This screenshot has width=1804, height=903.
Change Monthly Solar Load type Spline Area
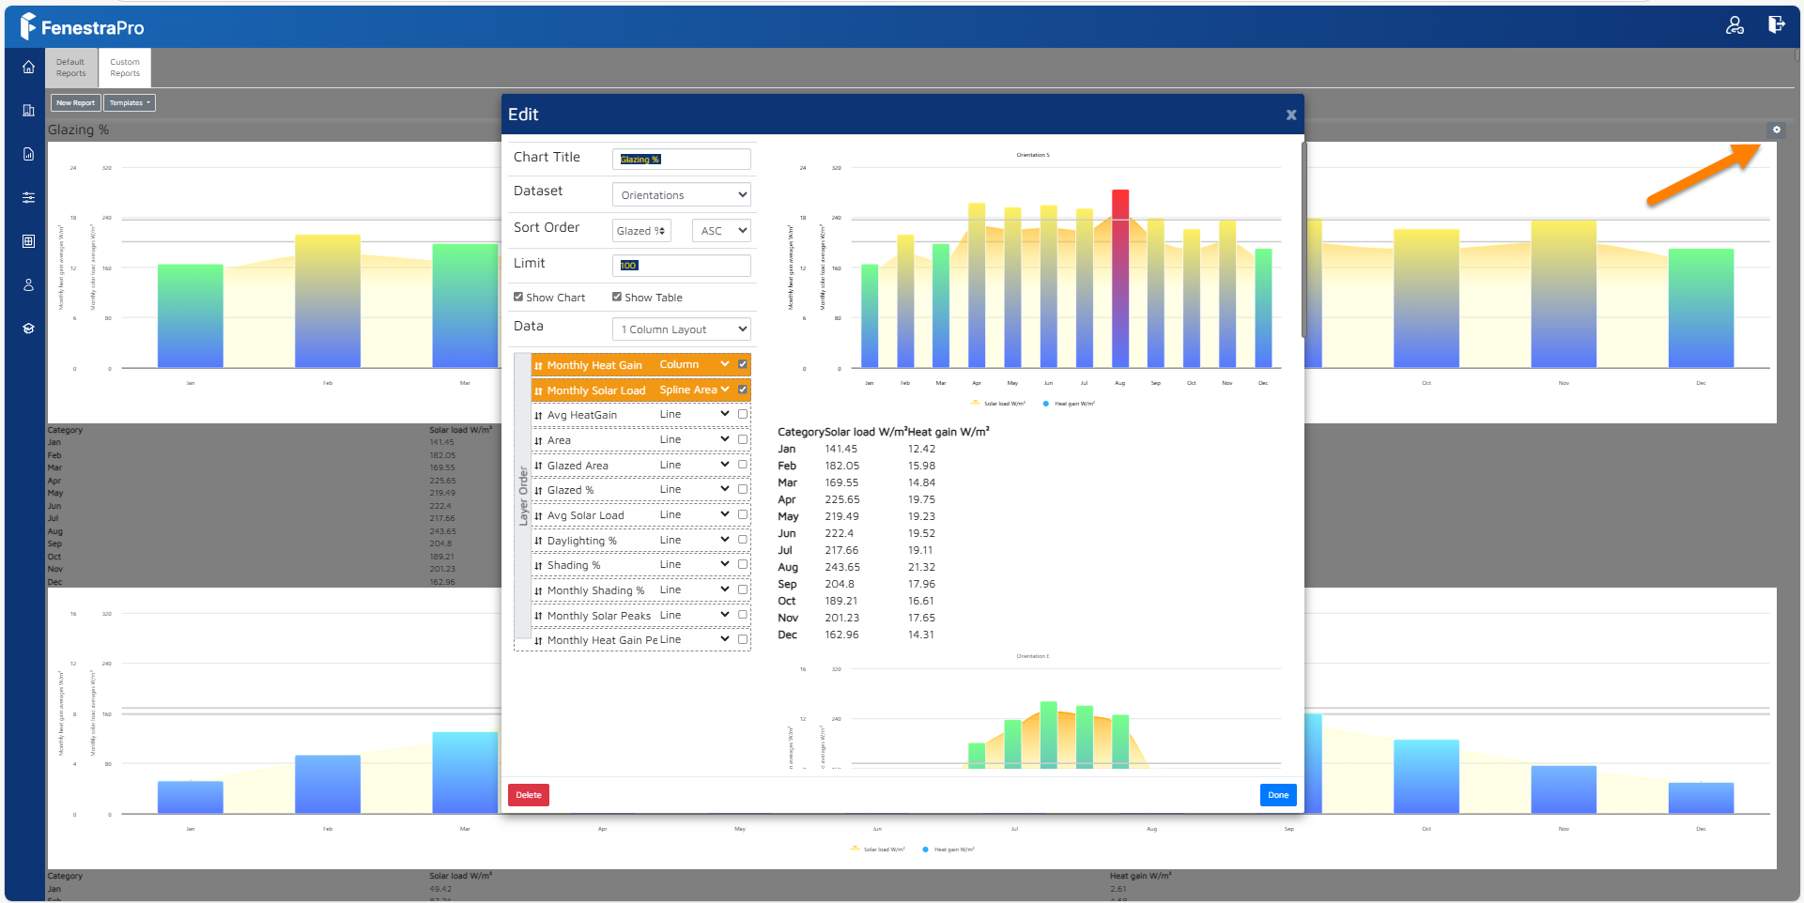click(694, 390)
